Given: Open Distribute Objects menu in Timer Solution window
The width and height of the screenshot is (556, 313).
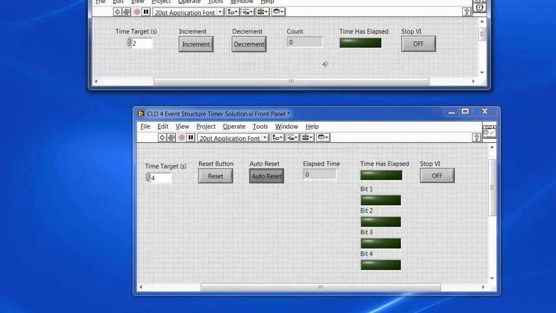Looking at the screenshot, I should coord(292,138).
